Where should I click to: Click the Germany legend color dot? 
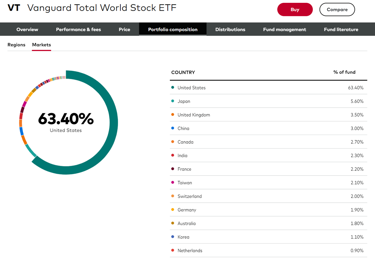click(173, 210)
